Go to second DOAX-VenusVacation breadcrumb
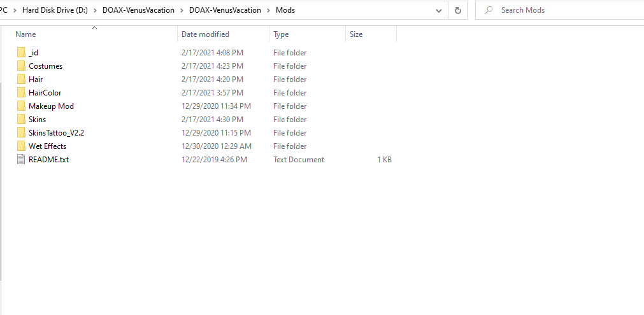This screenshot has height=315, width=644. pyautogui.click(x=225, y=10)
